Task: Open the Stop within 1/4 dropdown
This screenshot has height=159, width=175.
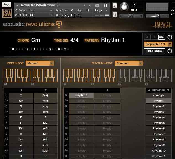Action: (x=158, y=44)
